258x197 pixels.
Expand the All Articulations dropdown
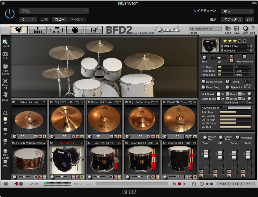point(213,108)
